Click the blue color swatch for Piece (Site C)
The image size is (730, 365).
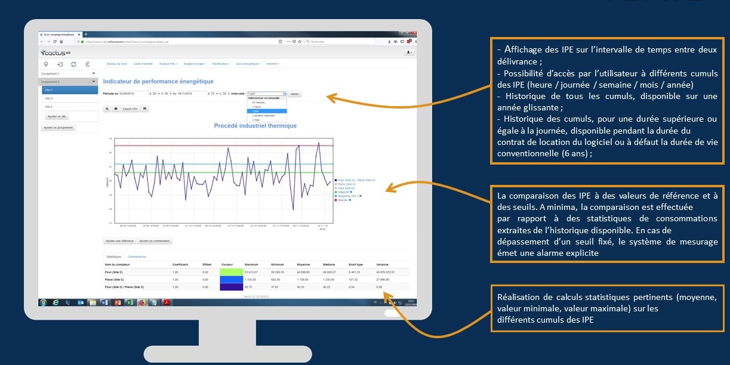pos(230,279)
